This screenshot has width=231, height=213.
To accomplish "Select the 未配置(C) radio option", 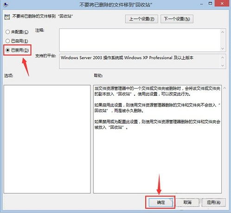I will 17,32.
